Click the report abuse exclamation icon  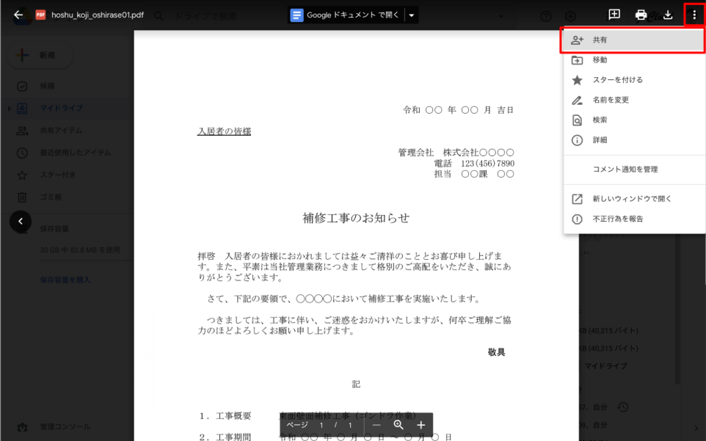[577, 219]
